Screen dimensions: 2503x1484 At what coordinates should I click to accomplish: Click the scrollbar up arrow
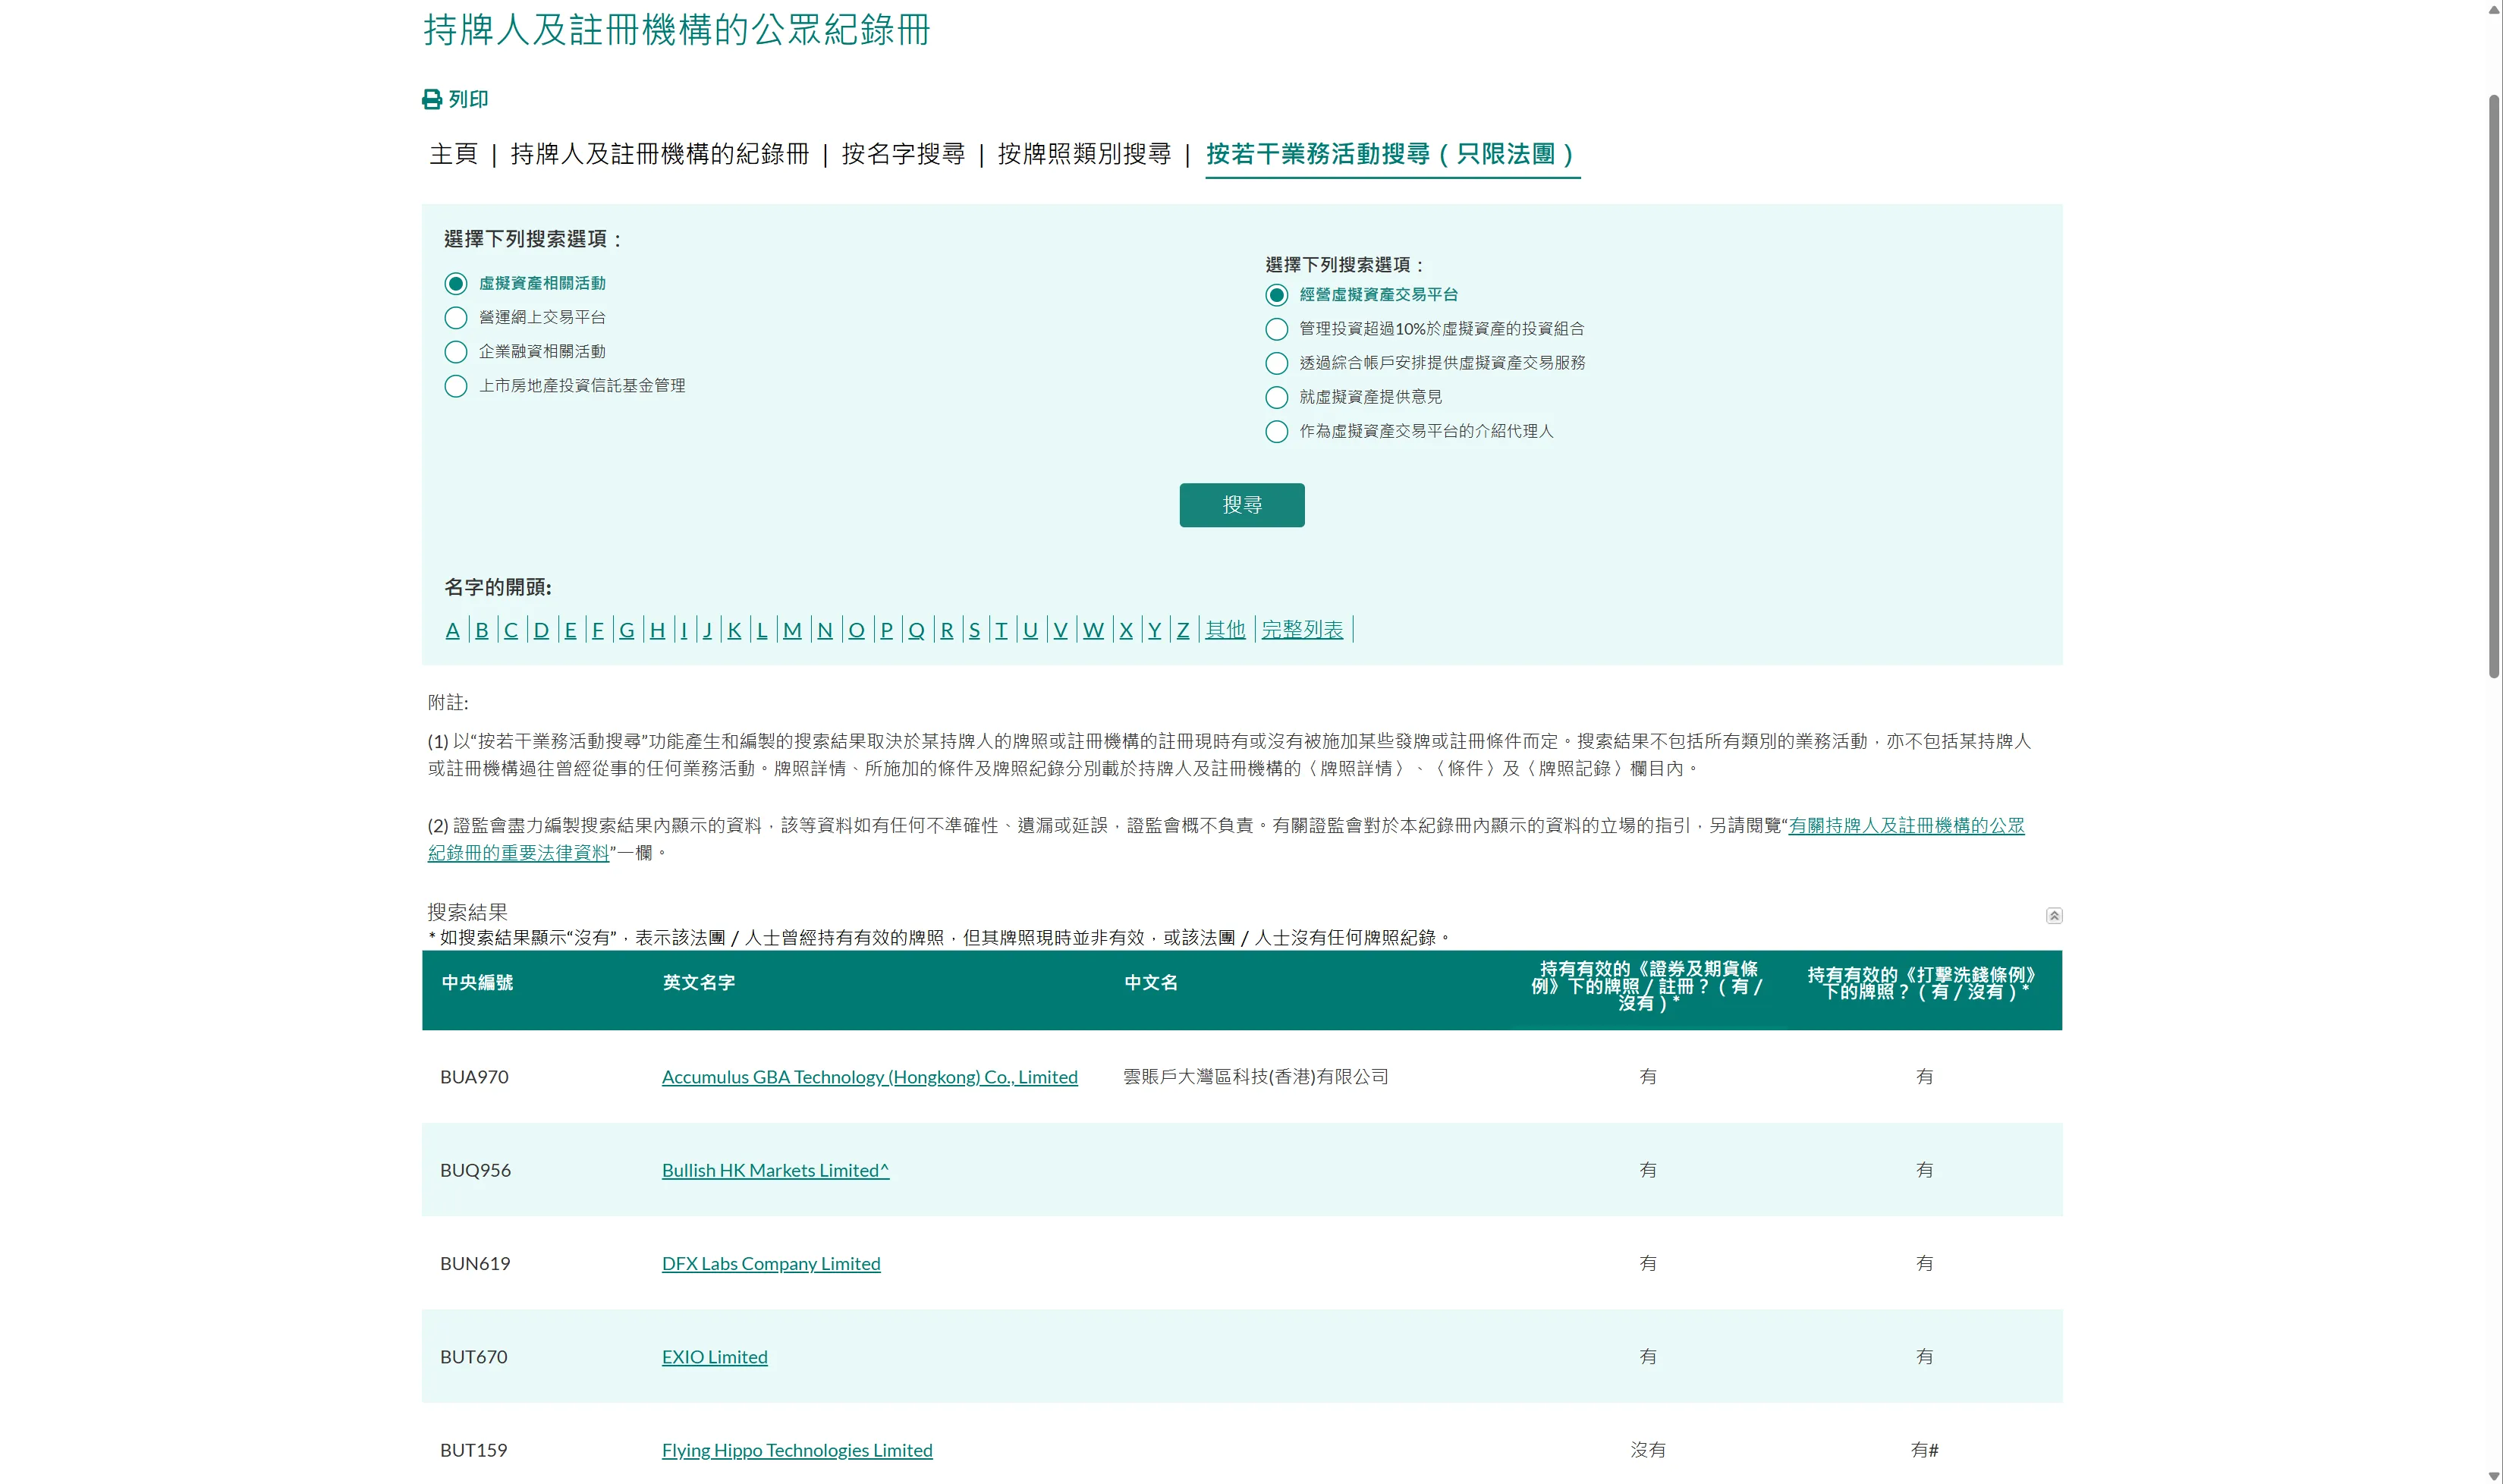(x=2493, y=8)
